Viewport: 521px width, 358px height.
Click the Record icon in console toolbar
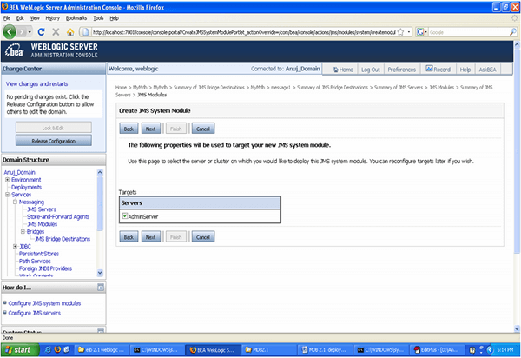[437, 69]
